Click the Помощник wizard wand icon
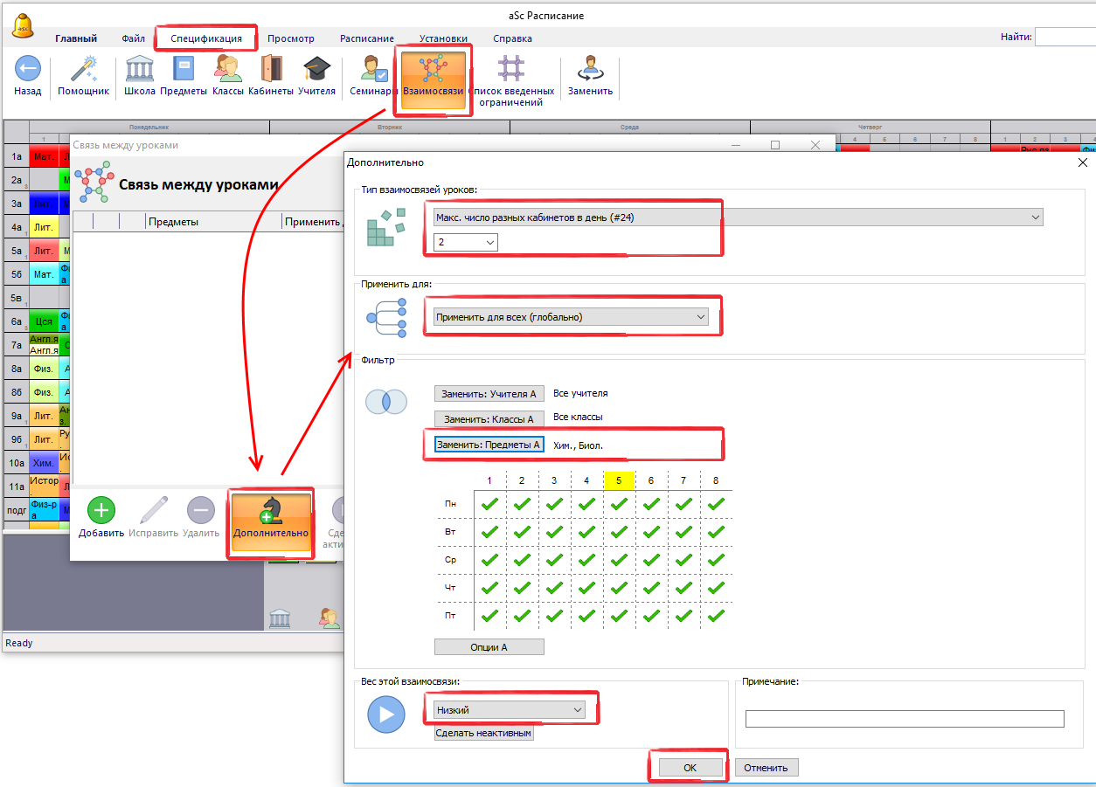 pos(83,70)
